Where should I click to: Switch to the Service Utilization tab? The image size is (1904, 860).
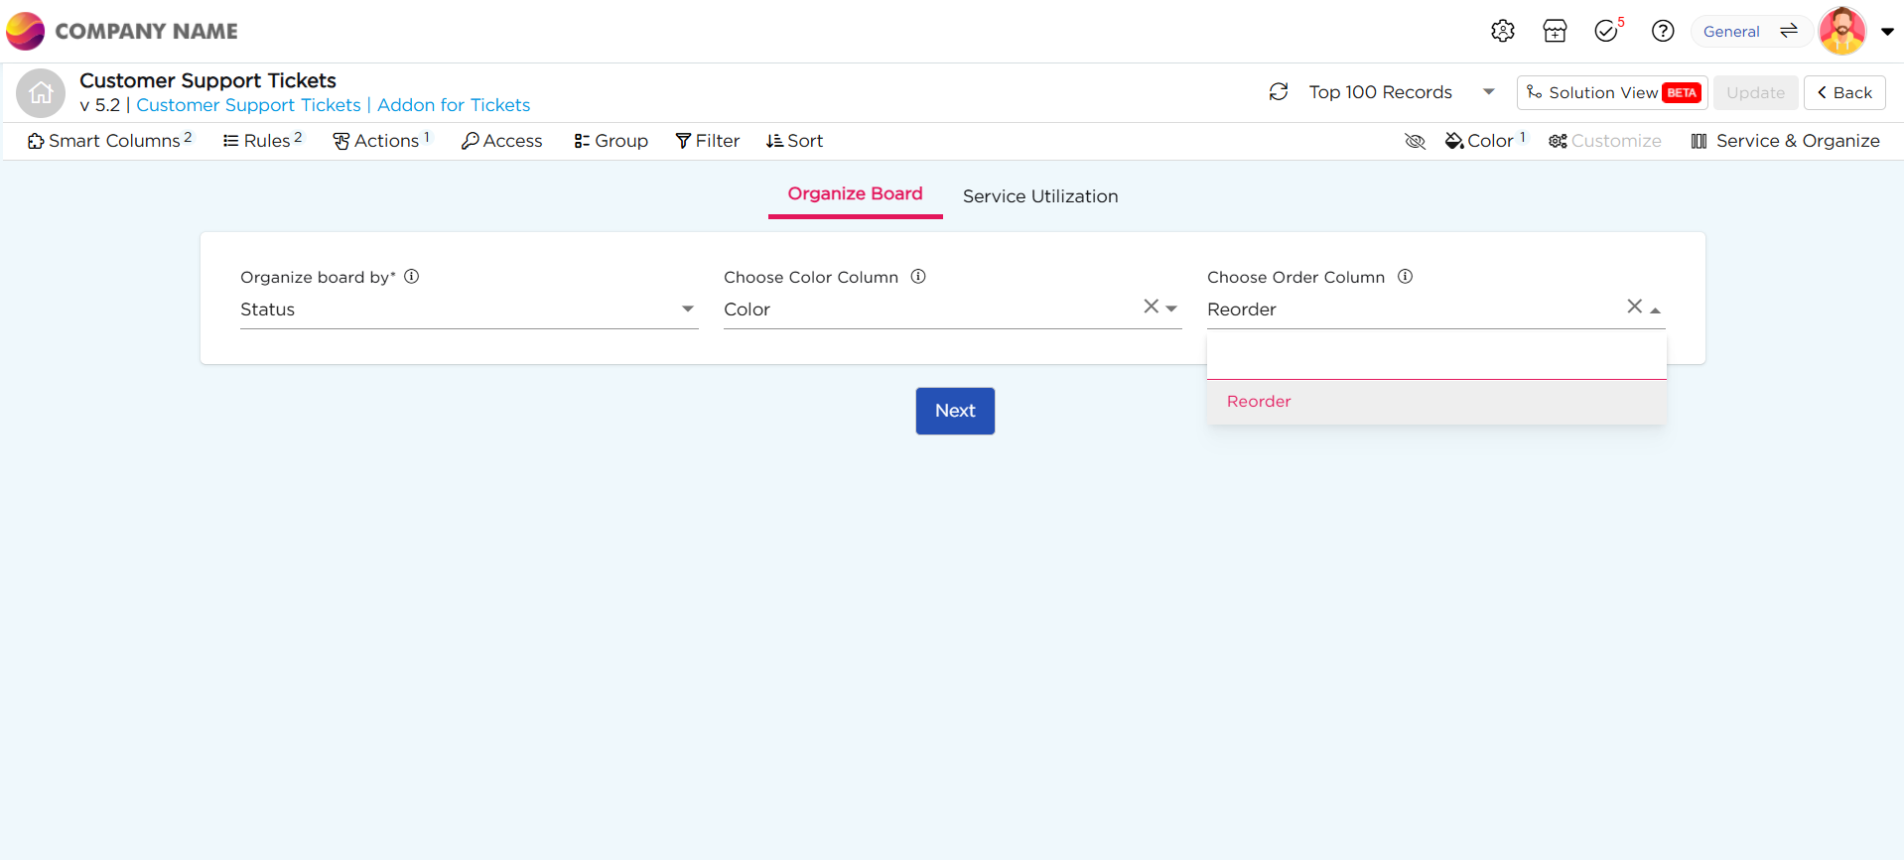1039,196
